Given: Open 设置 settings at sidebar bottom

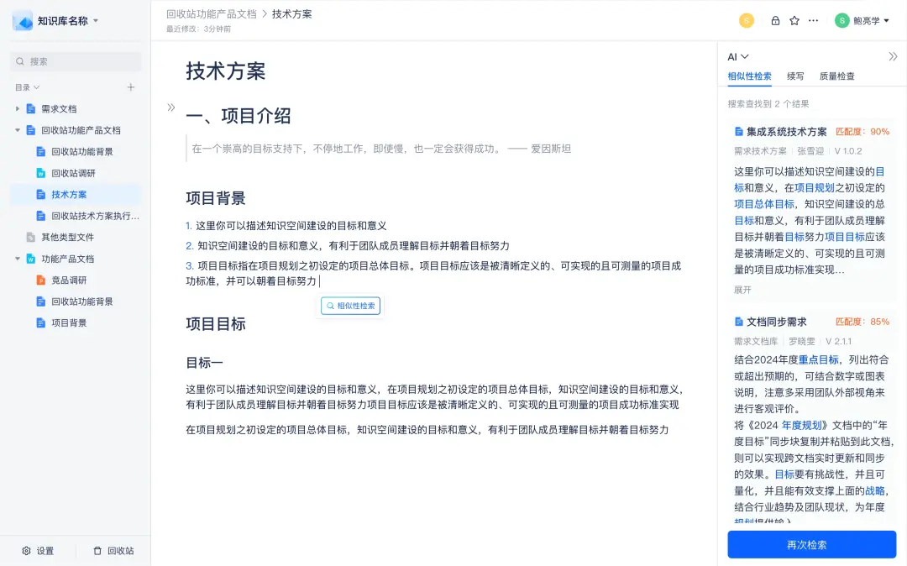Looking at the screenshot, I should [38, 551].
